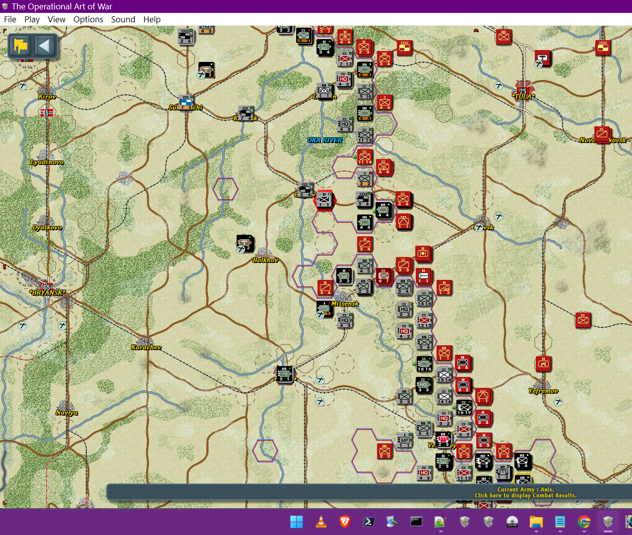Select the red-highlighted unit on the Oka River
The height and width of the screenshot is (535, 632).
pyautogui.click(x=324, y=200)
